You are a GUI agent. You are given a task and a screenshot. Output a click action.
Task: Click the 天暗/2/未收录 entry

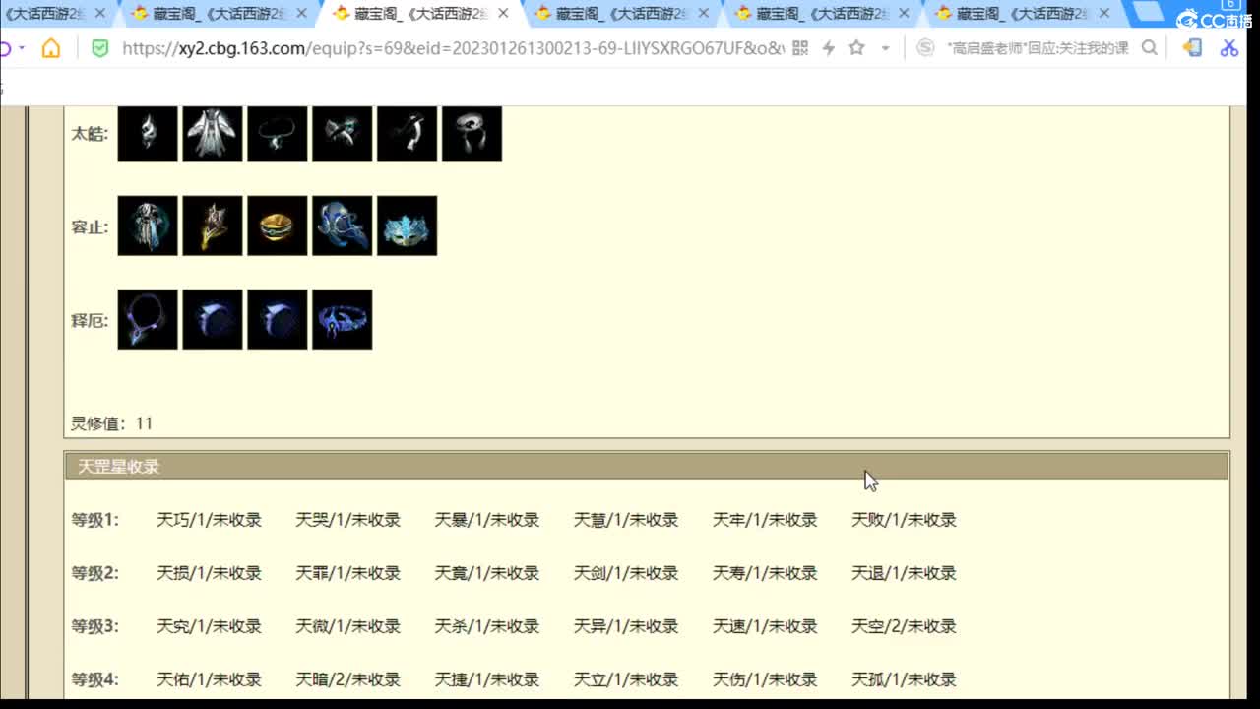(x=348, y=679)
